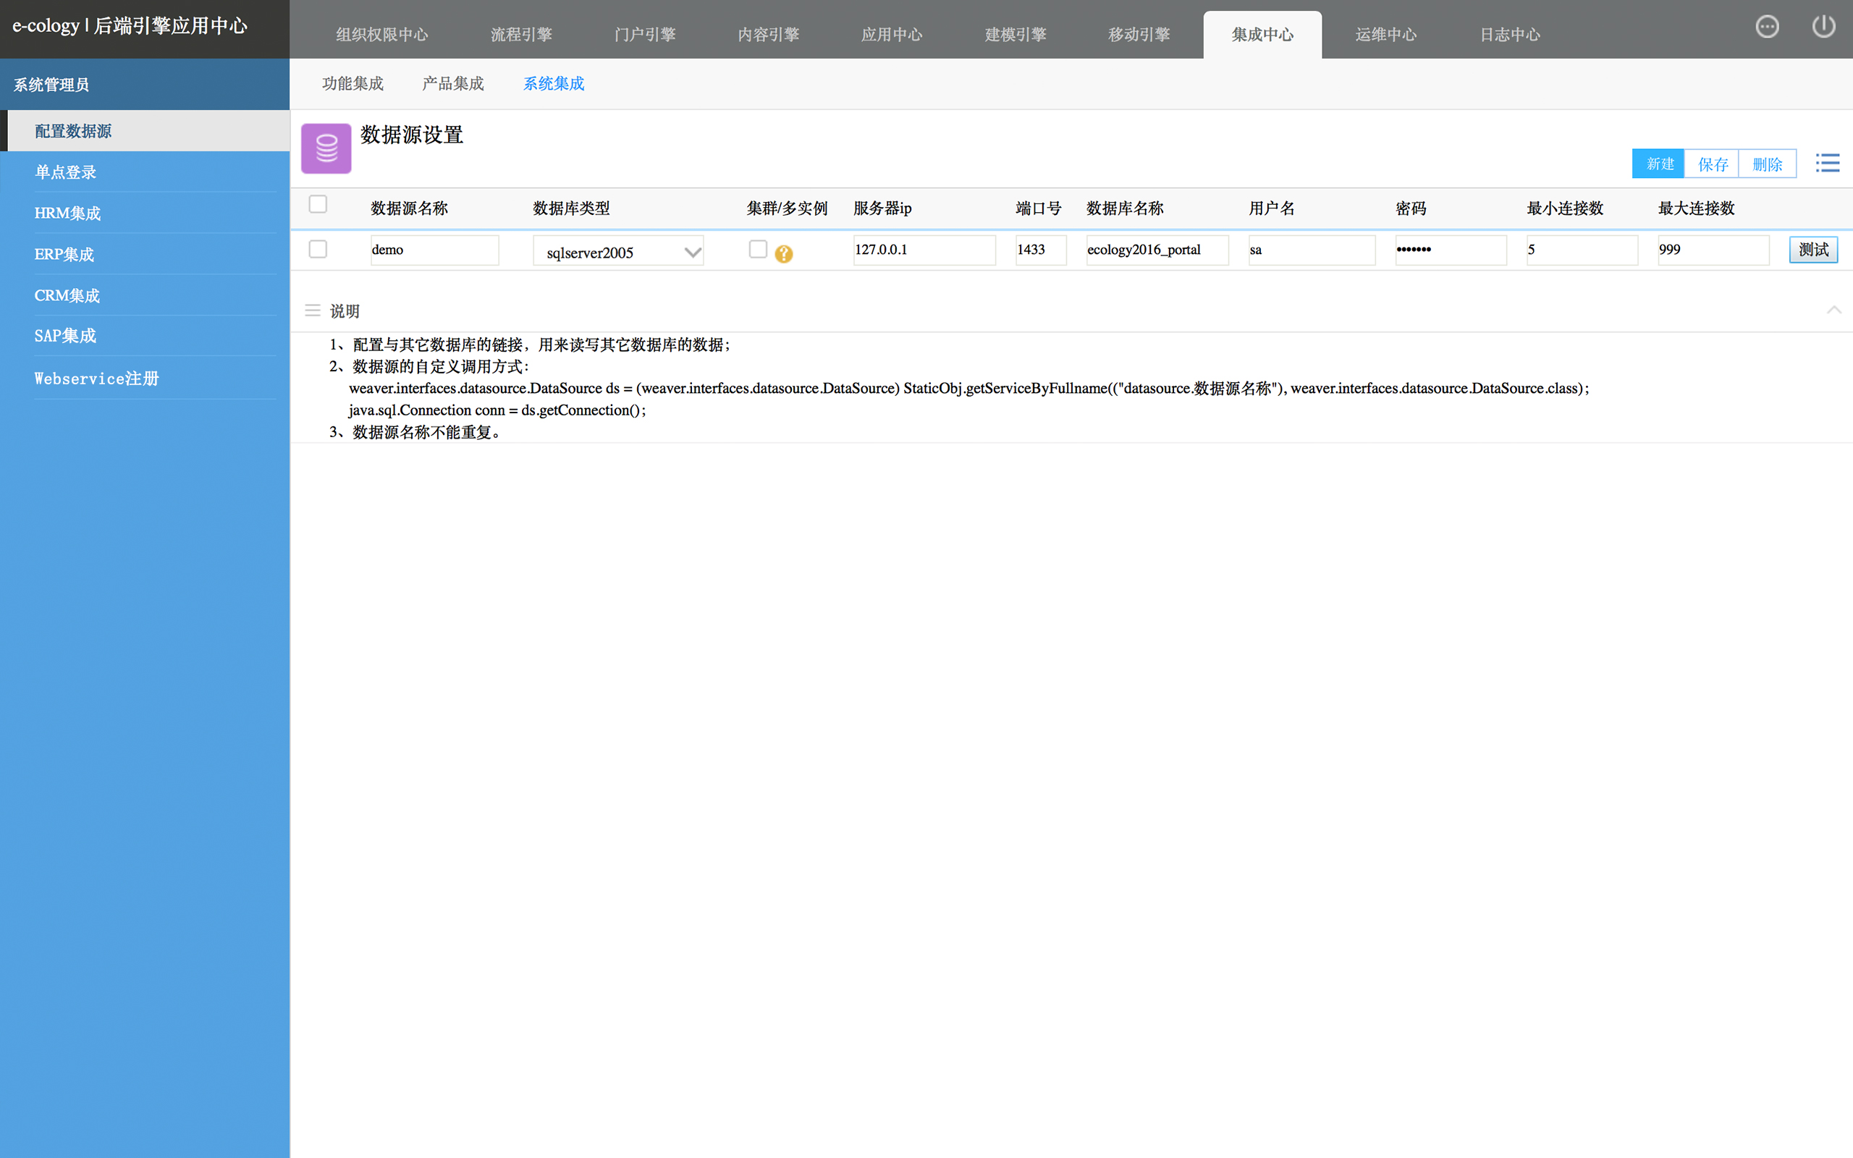Click the list menu icon beside 删除
Viewport: 1853px width, 1158px height.
coord(1827,163)
